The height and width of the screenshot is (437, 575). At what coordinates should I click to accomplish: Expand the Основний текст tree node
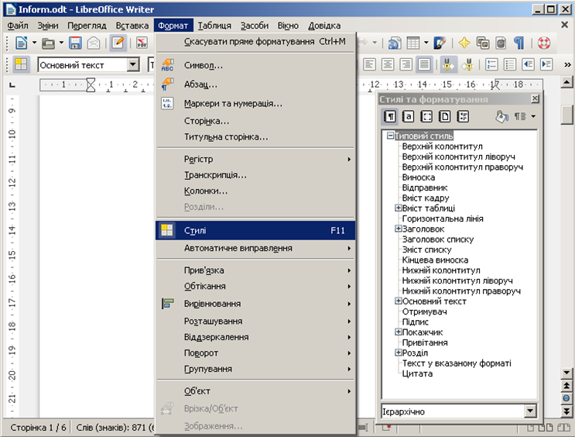pos(399,301)
